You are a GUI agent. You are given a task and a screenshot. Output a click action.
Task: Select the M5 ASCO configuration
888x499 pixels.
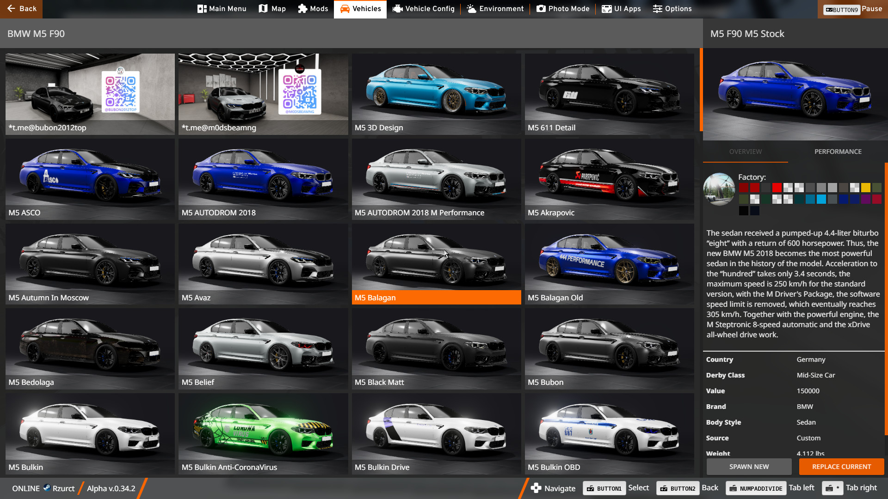point(90,179)
